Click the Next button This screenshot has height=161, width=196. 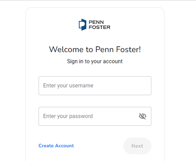tap(137, 146)
